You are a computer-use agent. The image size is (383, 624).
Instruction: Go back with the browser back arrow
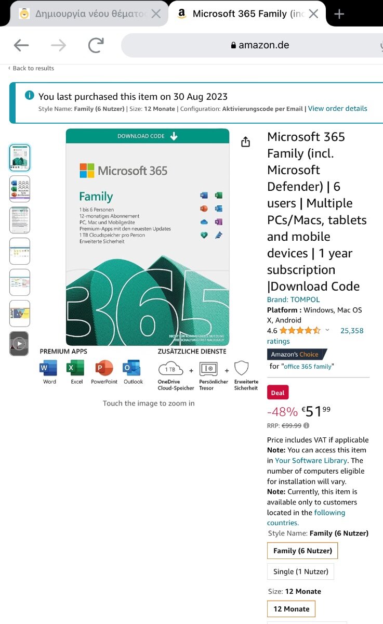(21, 45)
